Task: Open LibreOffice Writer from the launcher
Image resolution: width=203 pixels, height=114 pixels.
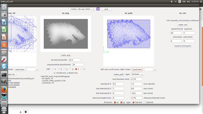Action: (x=4, y=22)
